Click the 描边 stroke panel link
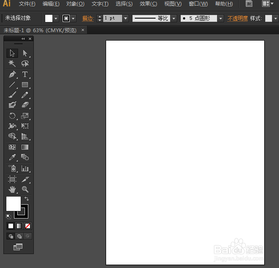This screenshot has height=268, width=279. pos(88,18)
